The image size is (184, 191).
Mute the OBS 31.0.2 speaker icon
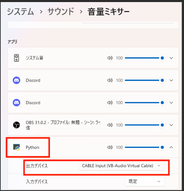[110, 125]
